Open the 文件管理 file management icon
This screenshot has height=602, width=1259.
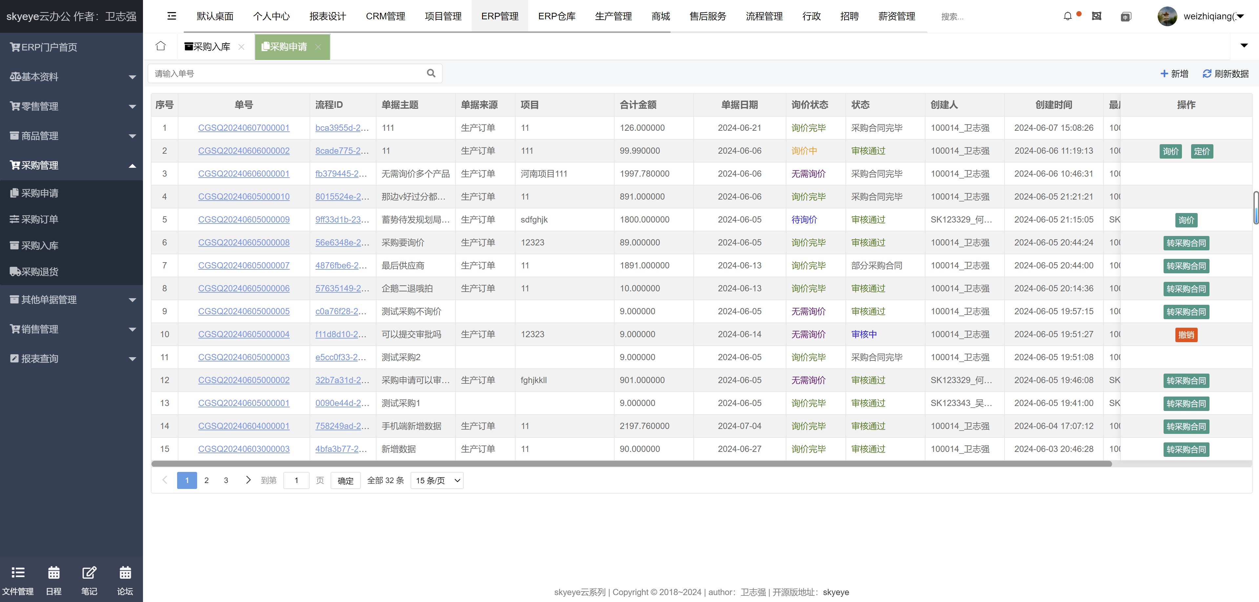coord(18,572)
